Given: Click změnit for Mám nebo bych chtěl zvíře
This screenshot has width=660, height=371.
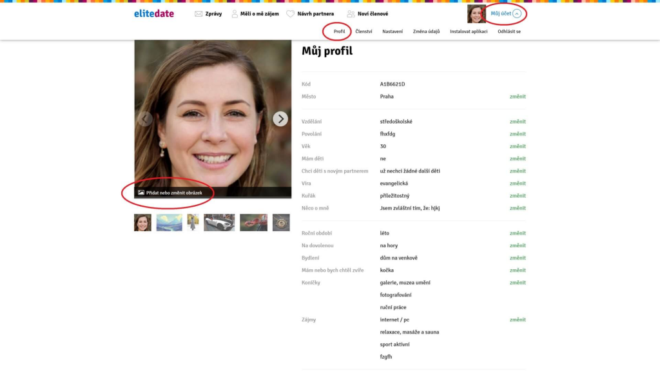Looking at the screenshot, I should pos(518,271).
